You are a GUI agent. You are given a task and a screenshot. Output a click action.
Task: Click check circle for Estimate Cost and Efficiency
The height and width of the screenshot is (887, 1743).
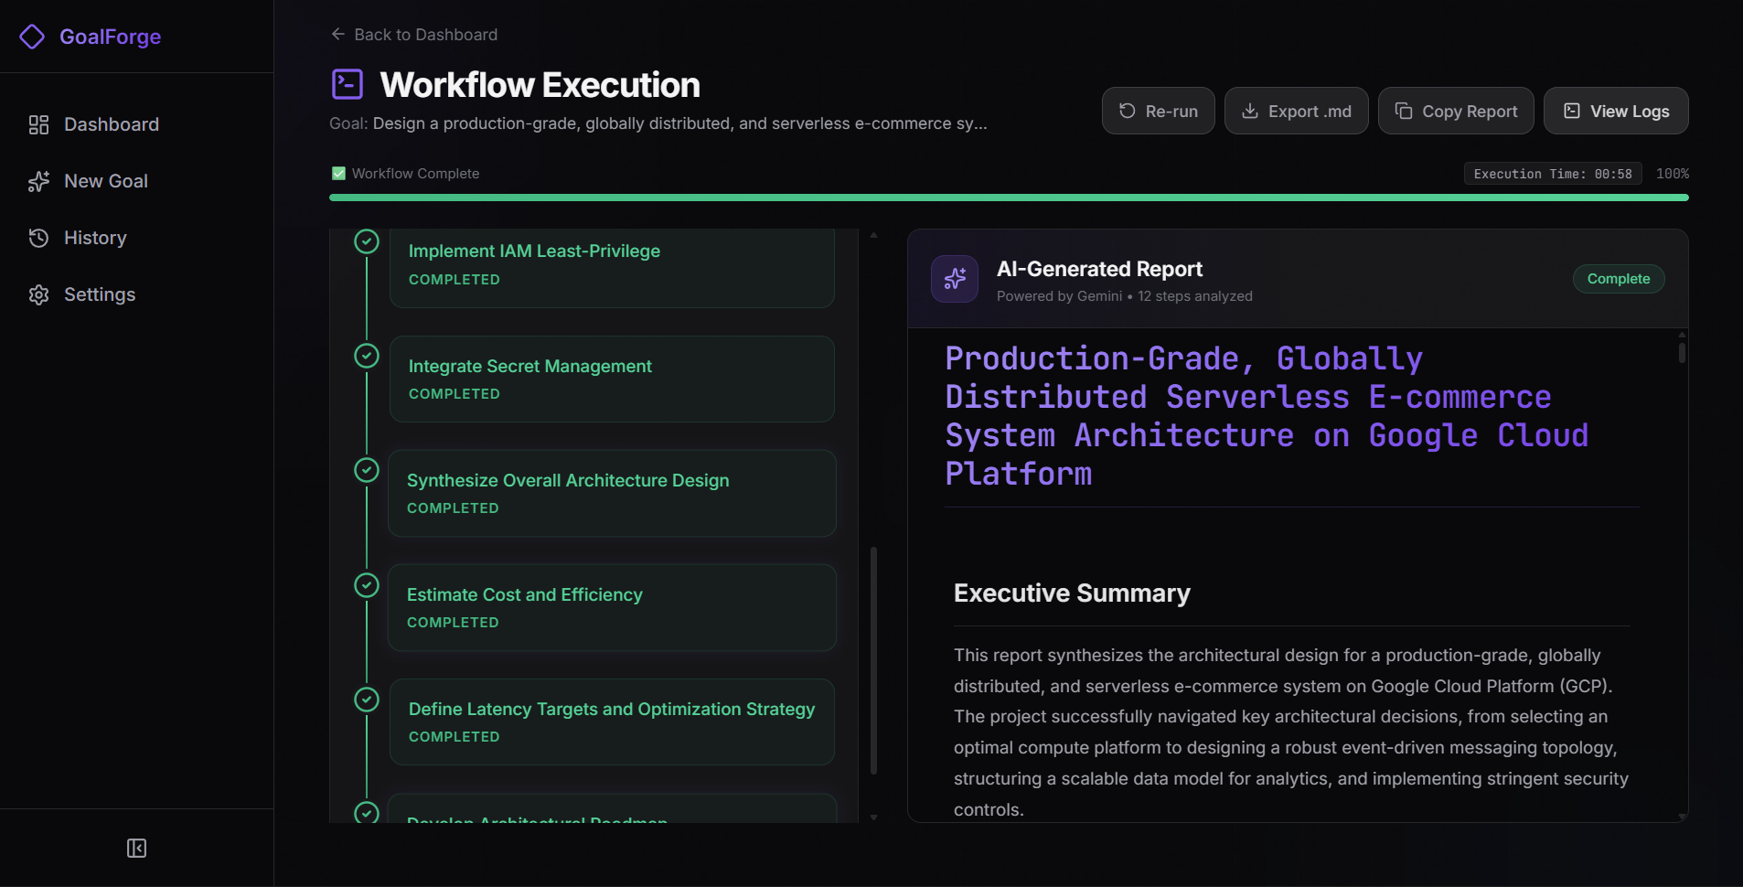tap(367, 585)
